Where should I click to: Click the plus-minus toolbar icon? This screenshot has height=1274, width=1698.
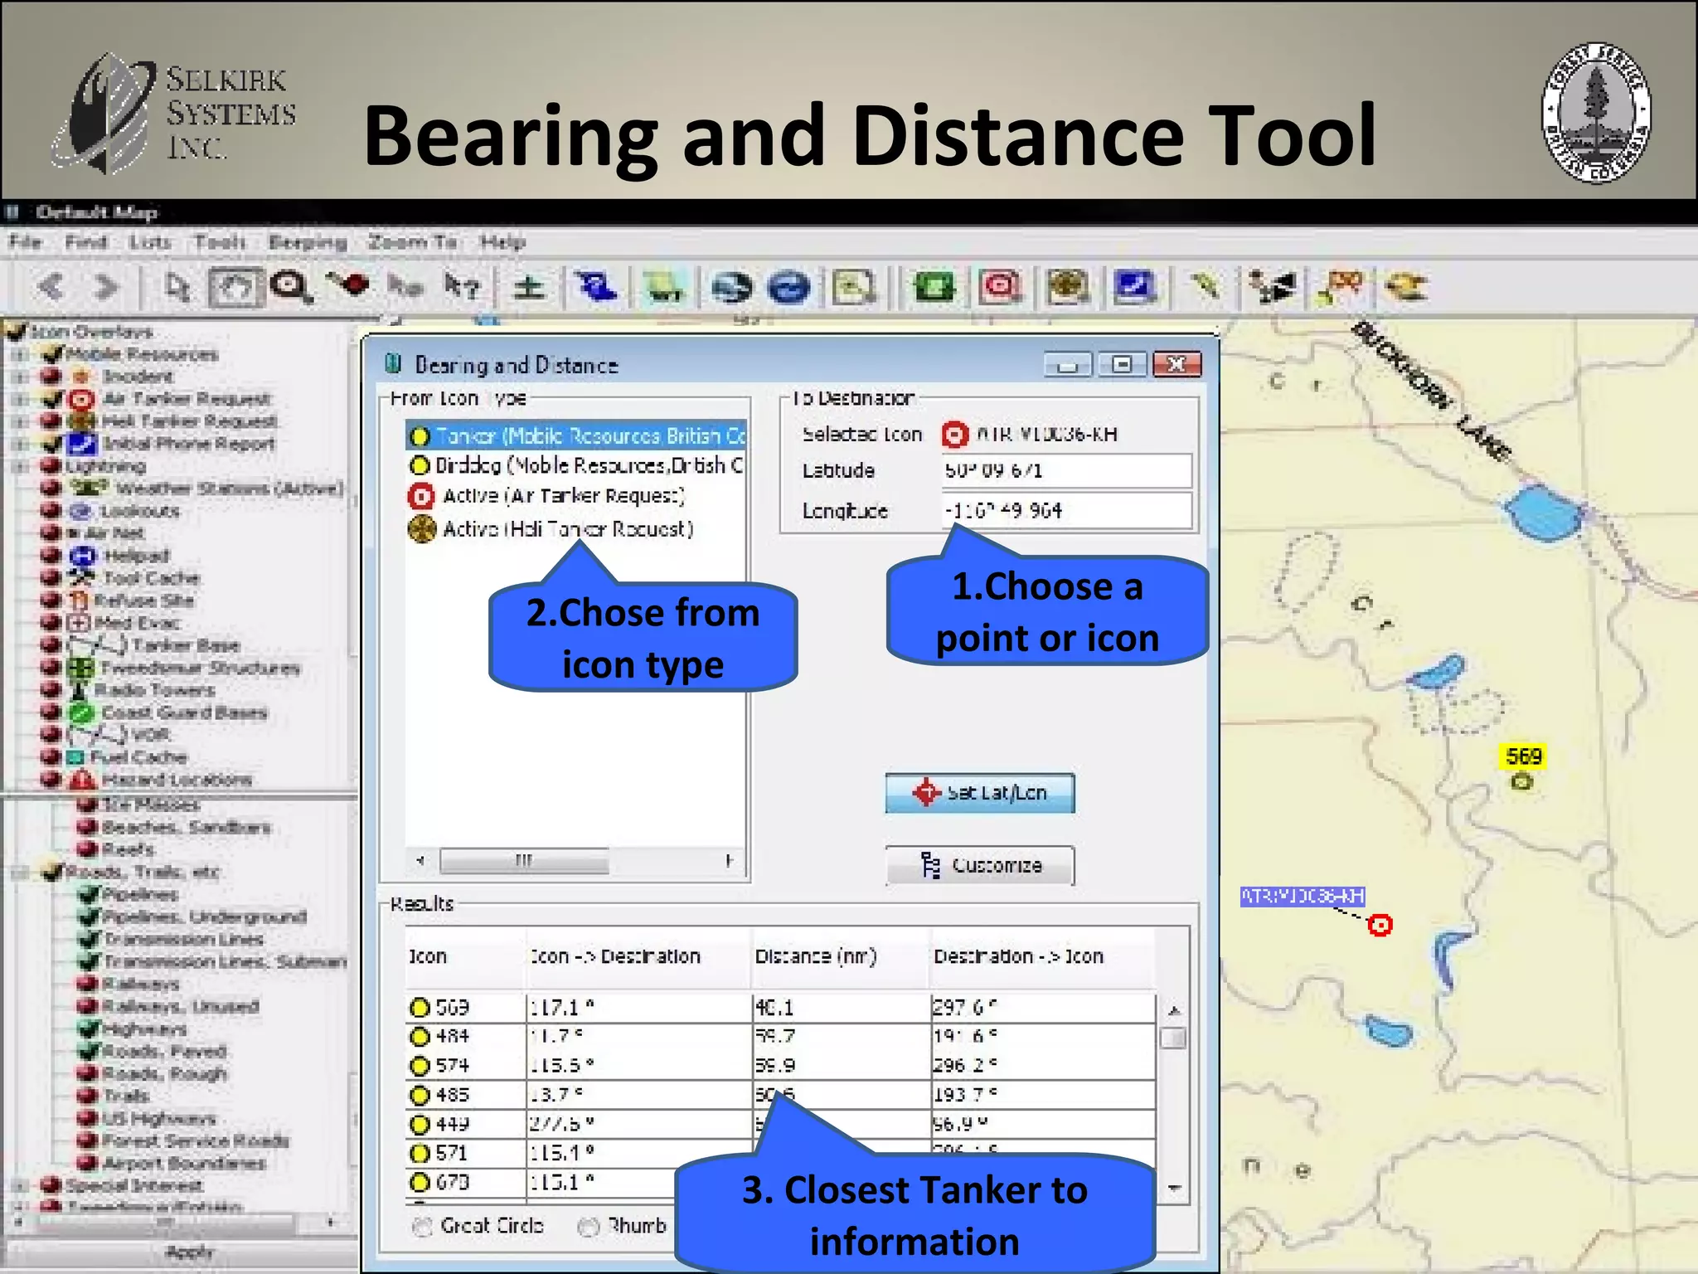click(x=528, y=288)
